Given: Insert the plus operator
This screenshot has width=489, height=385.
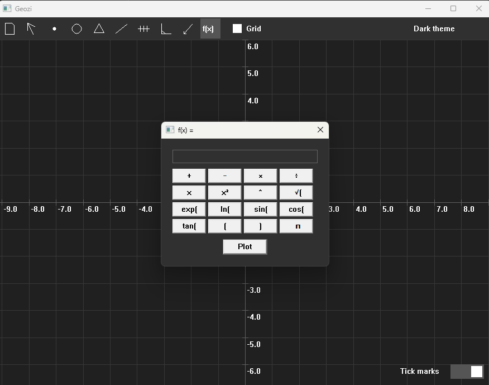Looking at the screenshot, I should click(189, 176).
